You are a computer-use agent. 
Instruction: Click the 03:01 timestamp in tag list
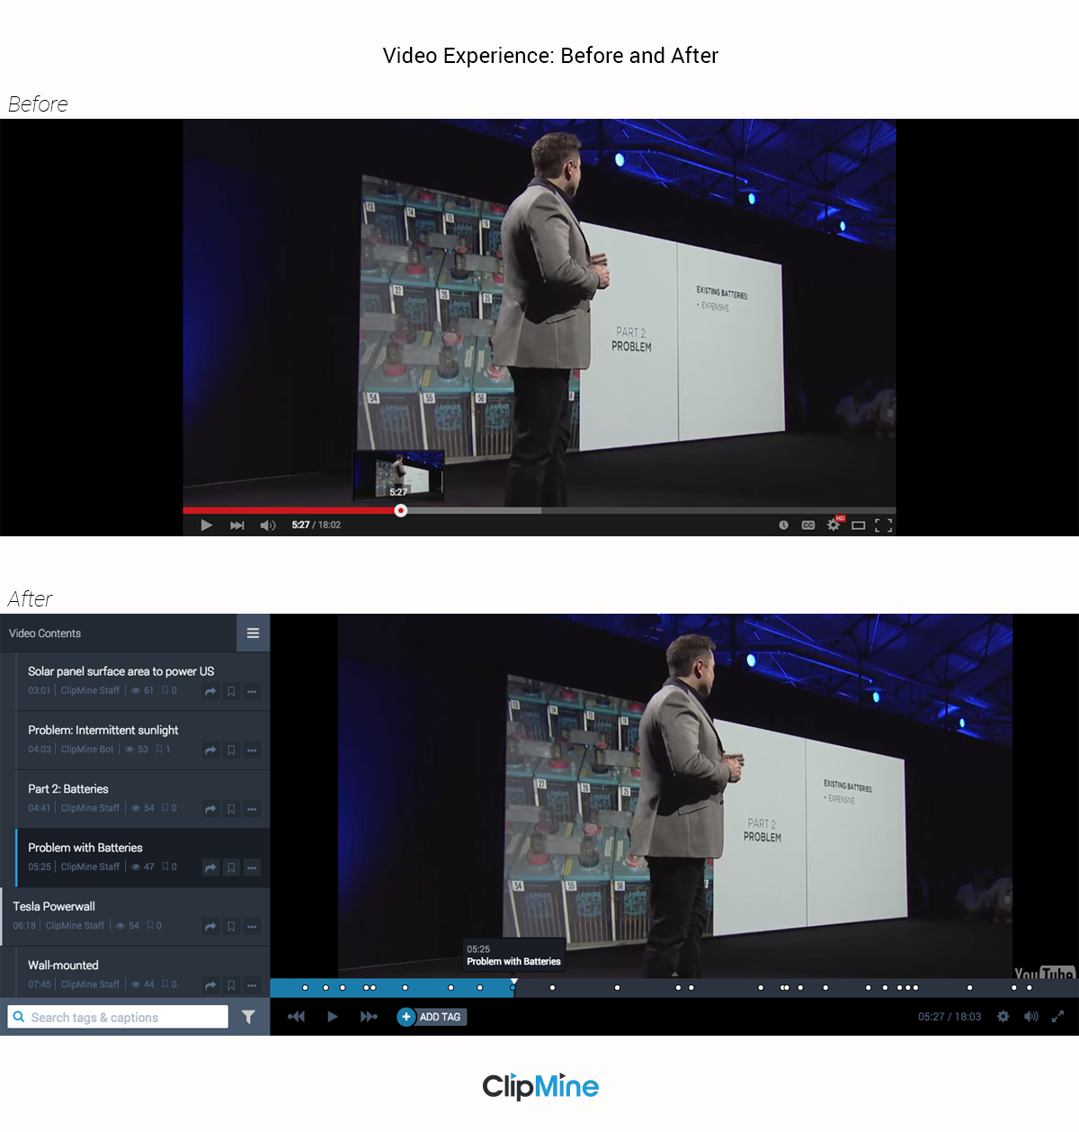pyautogui.click(x=40, y=691)
